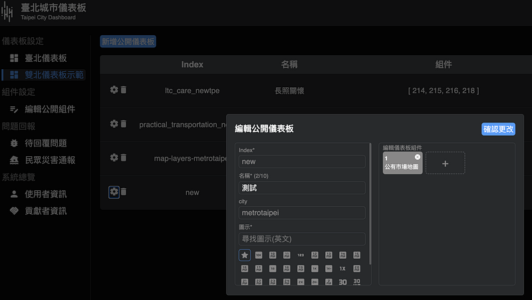Open gear settings for practical_transportation row

point(114,124)
